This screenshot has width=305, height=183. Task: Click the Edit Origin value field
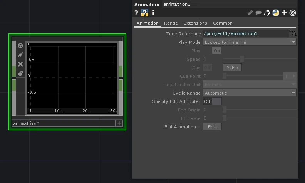click(212, 110)
